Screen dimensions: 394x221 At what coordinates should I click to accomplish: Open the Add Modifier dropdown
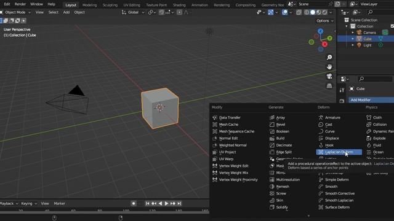pyautogui.click(x=371, y=99)
